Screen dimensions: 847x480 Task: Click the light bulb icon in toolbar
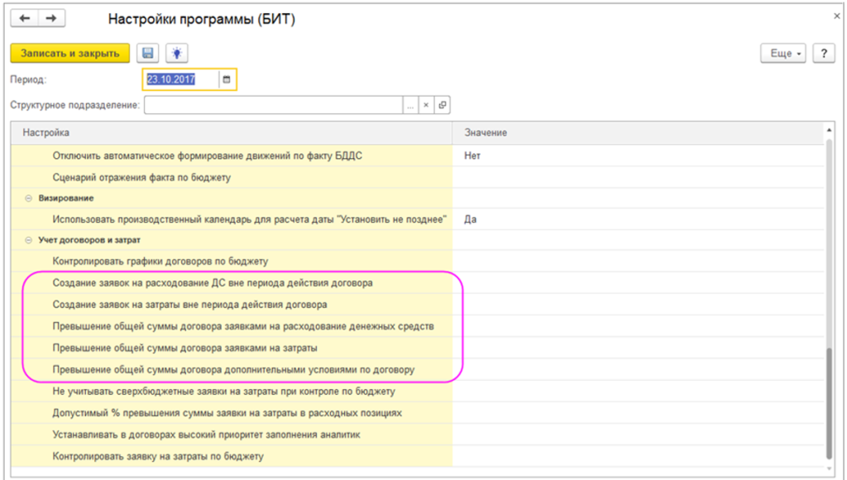[175, 53]
